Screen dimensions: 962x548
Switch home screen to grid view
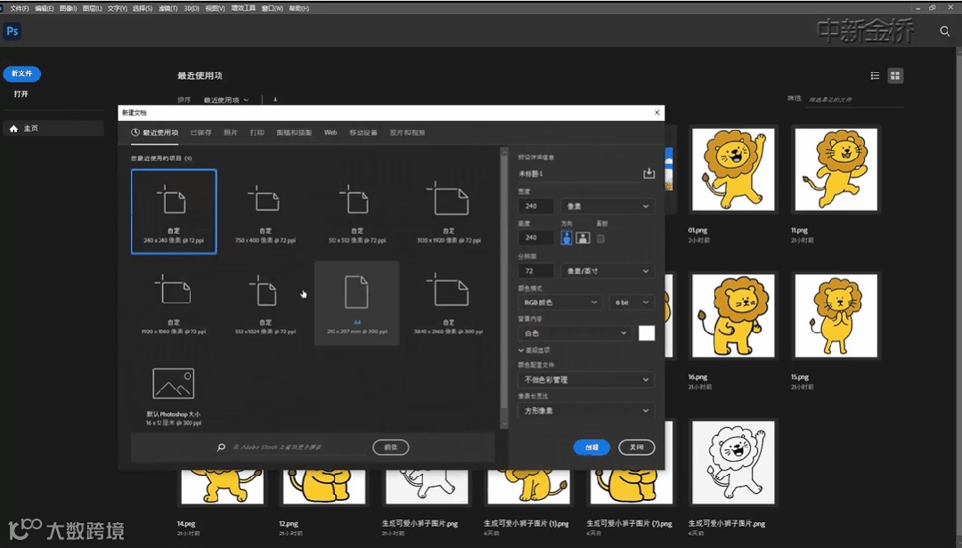[895, 76]
